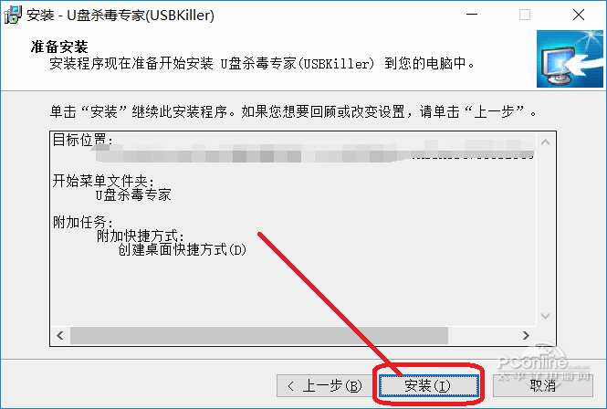
Task: Click the 安装(I) button to start installing
Action: coord(428,386)
